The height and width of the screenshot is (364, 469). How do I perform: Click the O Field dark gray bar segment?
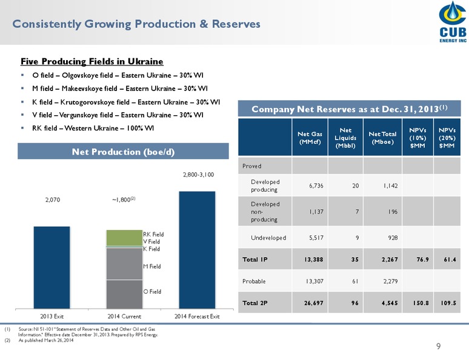(124, 294)
